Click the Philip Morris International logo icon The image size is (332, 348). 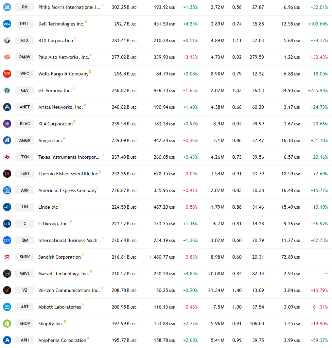[x=7, y=7]
